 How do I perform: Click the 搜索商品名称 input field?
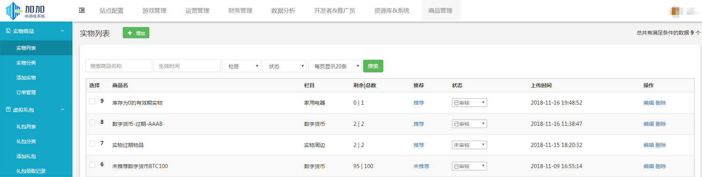pyautogui.click(x=119, y=66)
